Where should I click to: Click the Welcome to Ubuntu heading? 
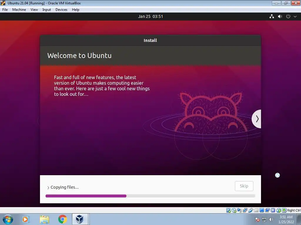(x=79, y=55)
